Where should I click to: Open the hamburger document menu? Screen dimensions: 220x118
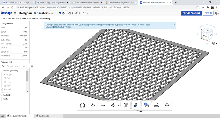(x=15, y=13)
